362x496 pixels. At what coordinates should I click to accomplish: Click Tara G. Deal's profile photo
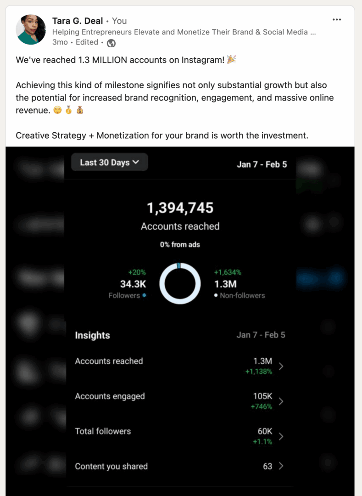31,29
